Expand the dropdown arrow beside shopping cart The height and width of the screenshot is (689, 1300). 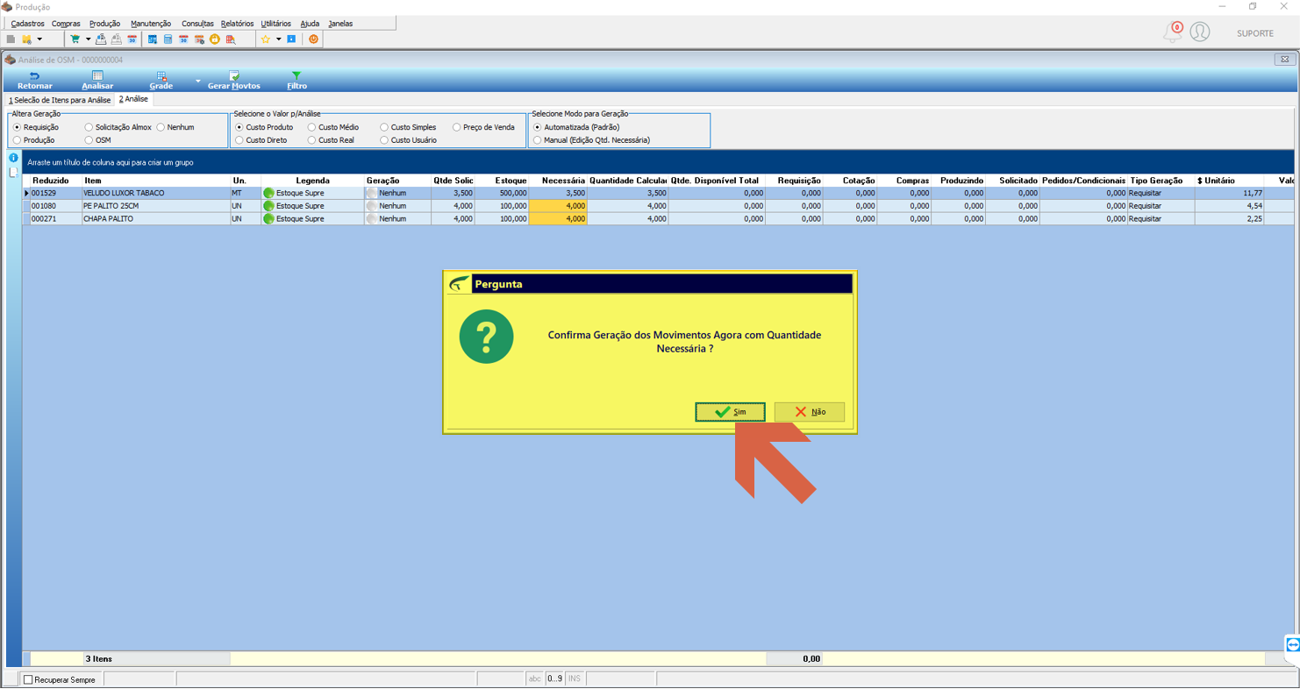point(88,39)
